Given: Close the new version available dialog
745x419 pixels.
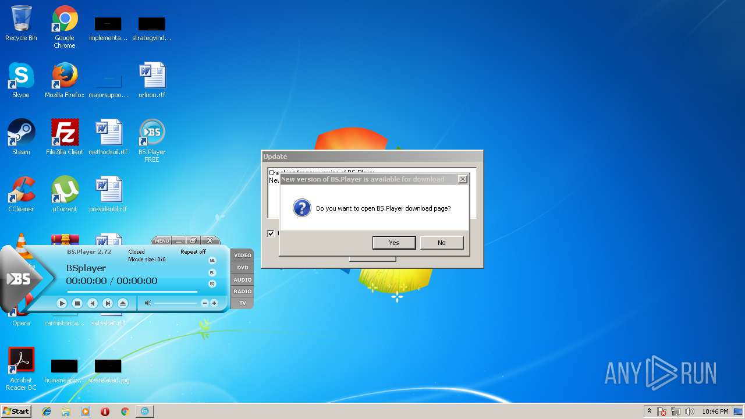Looking at the screenshot, I should (x=462, y=179).
